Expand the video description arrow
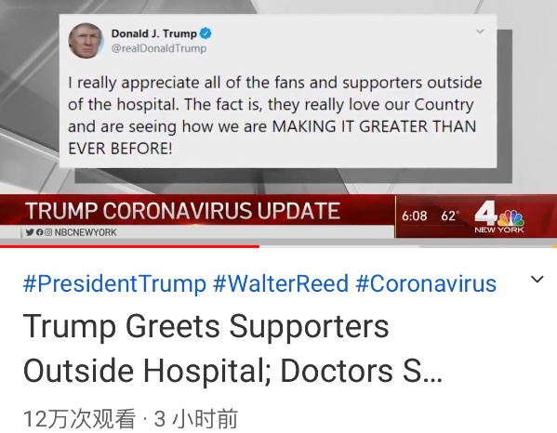 537,280
